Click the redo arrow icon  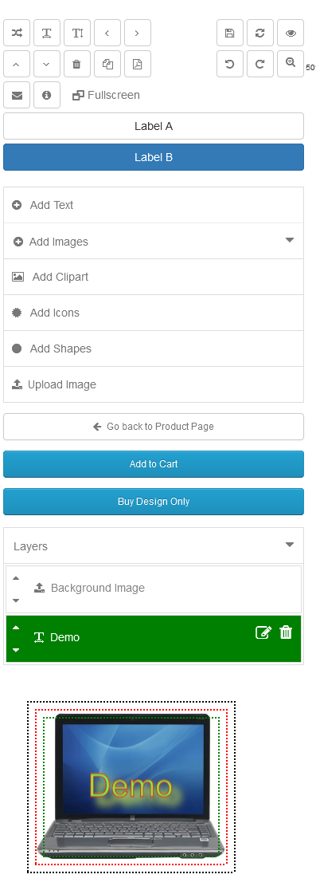[x=260, y=64]
